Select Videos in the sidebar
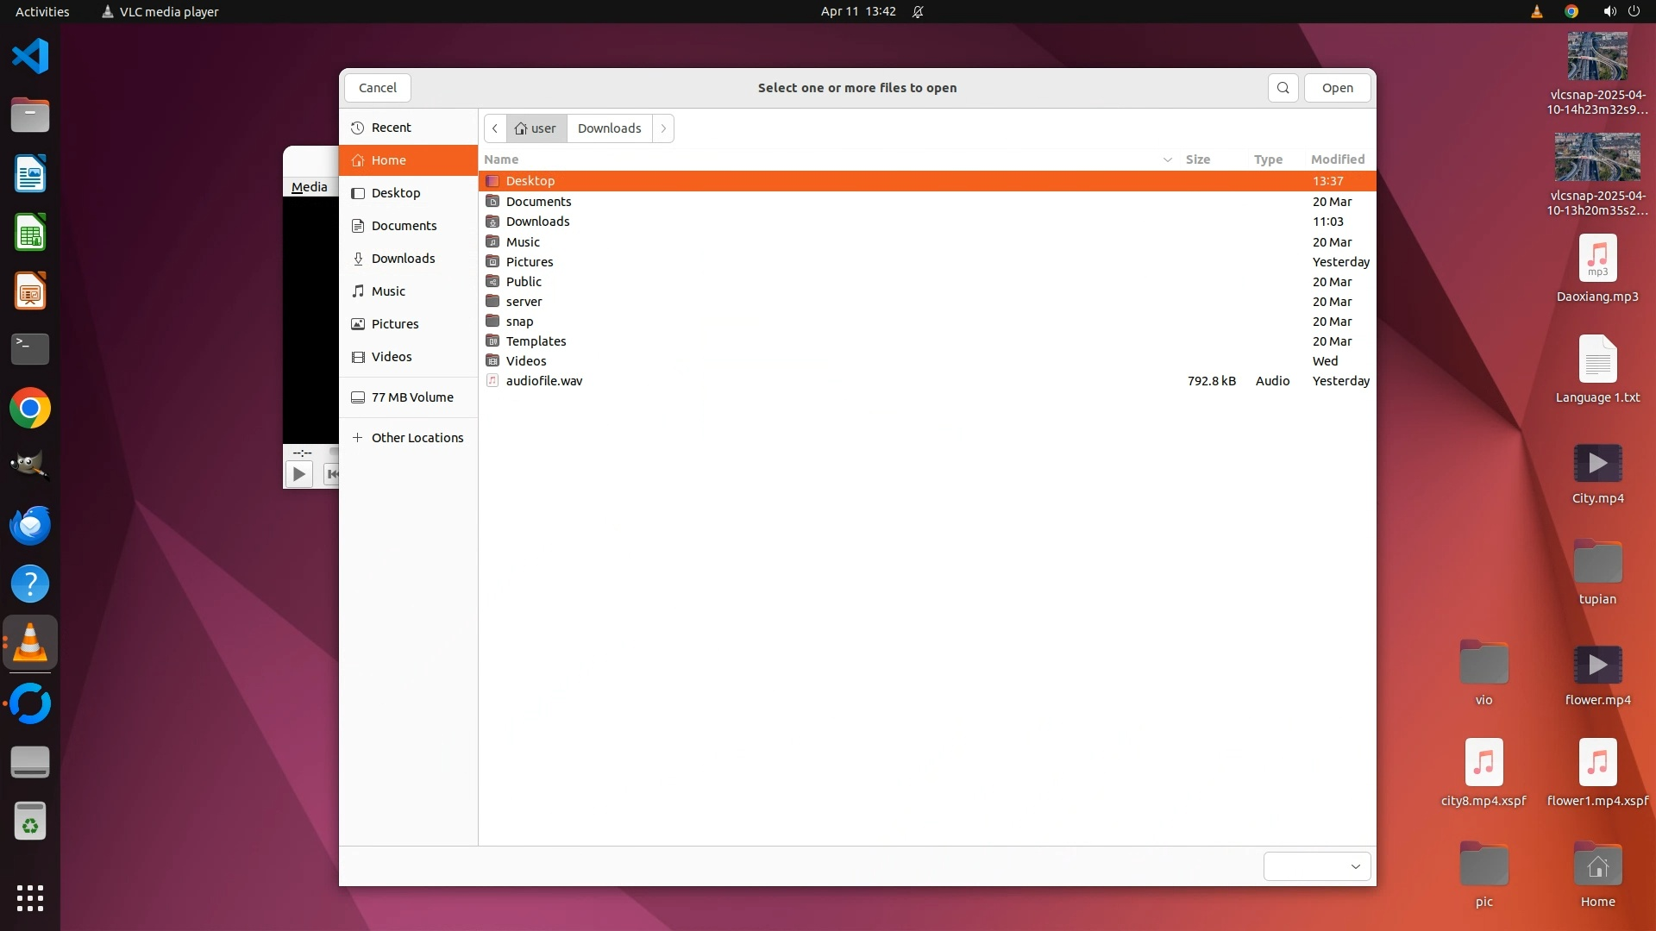The width and height of the screenshot is (1656, 931). (391, 357)
